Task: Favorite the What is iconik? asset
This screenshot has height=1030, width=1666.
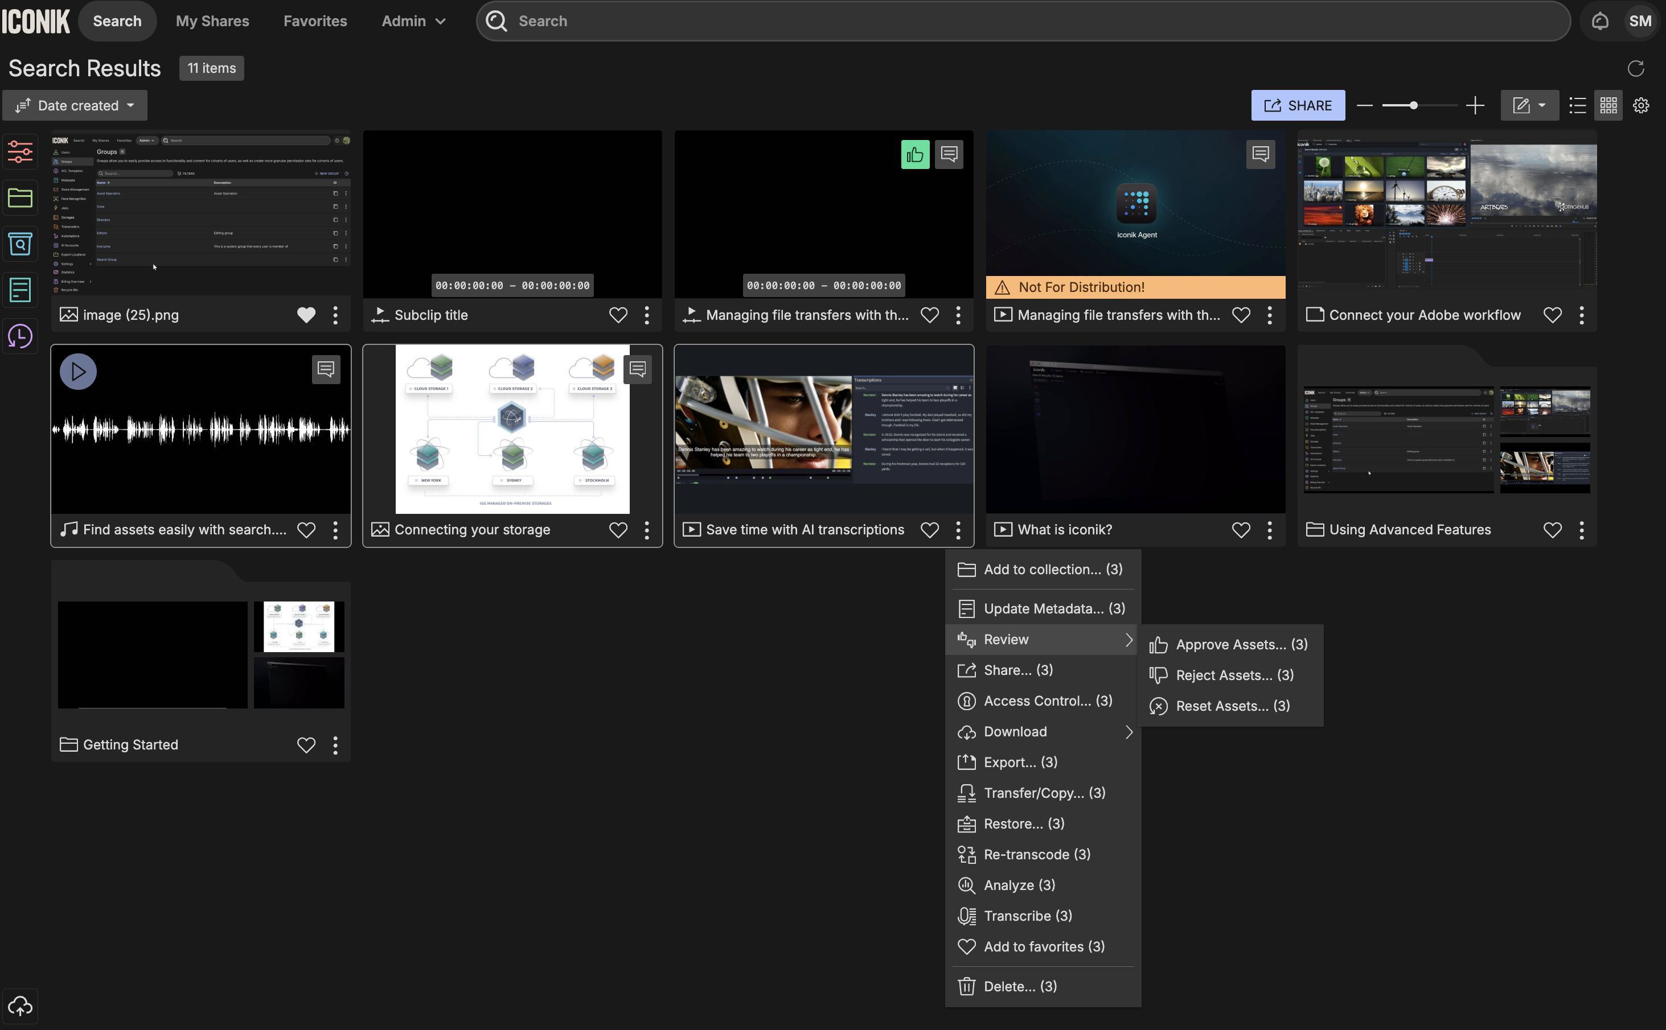Action: pyautogui.click(x=1241, y=529)
